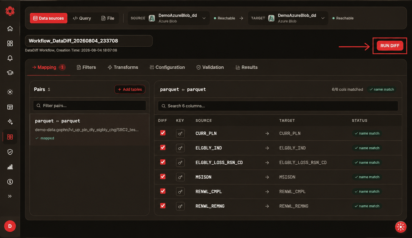Select the parquet ⇔ parquet pair
This screenshot has width=412, height=238.
(89, 129)
